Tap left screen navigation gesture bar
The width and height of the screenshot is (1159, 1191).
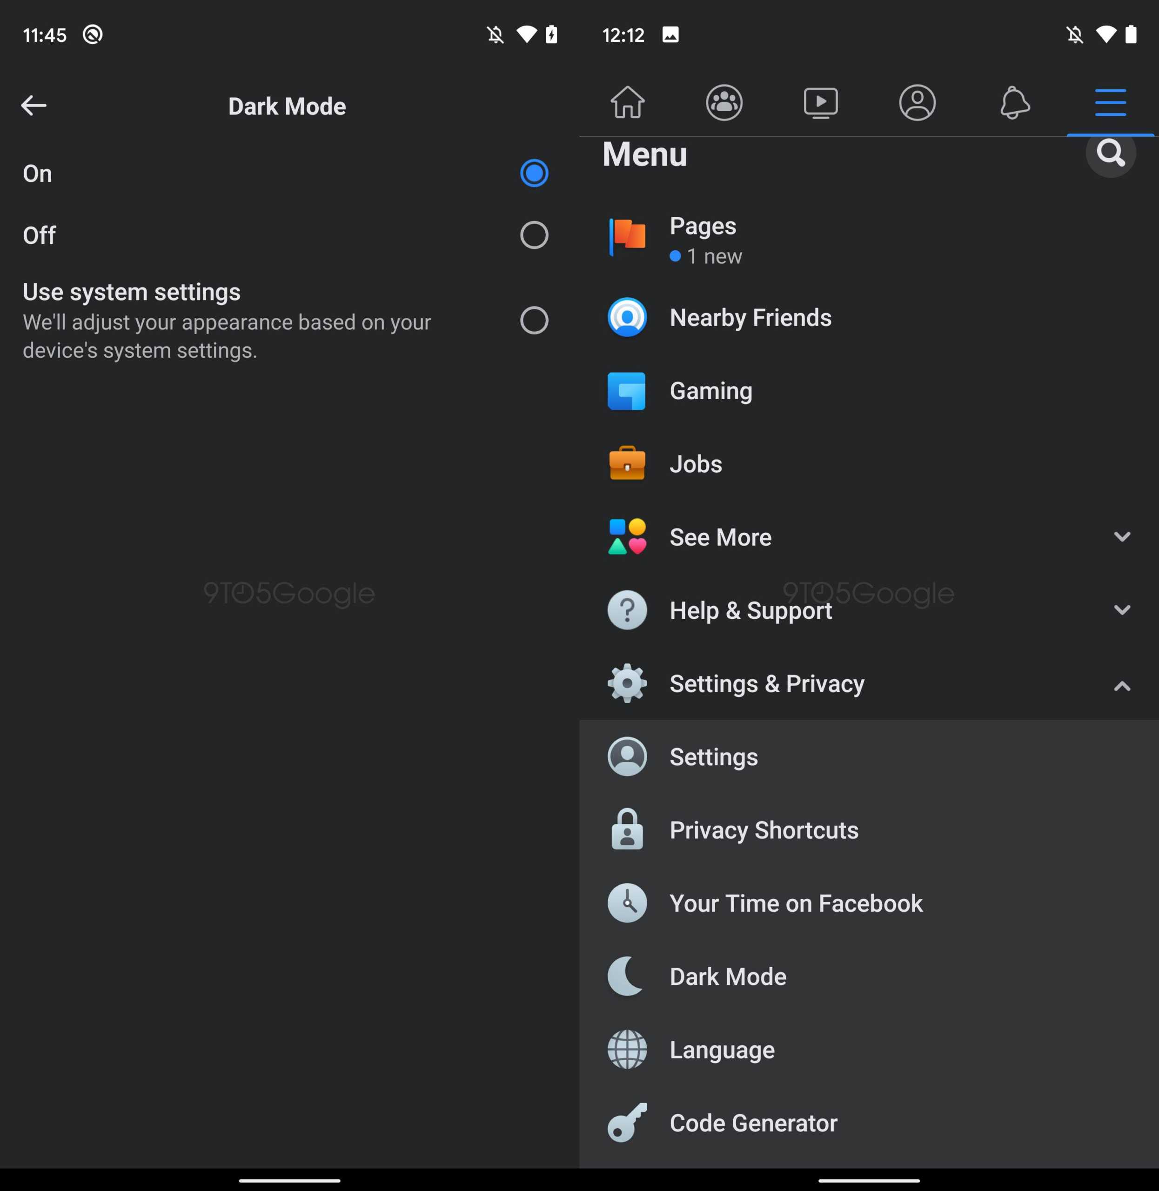289,1181
